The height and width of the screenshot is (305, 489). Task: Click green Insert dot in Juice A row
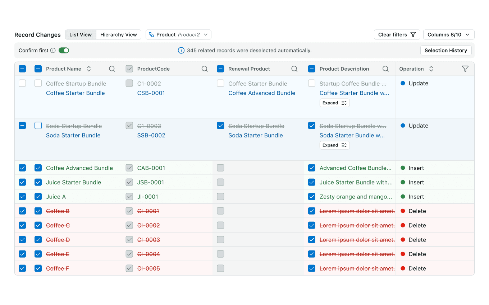coord(403,197)
